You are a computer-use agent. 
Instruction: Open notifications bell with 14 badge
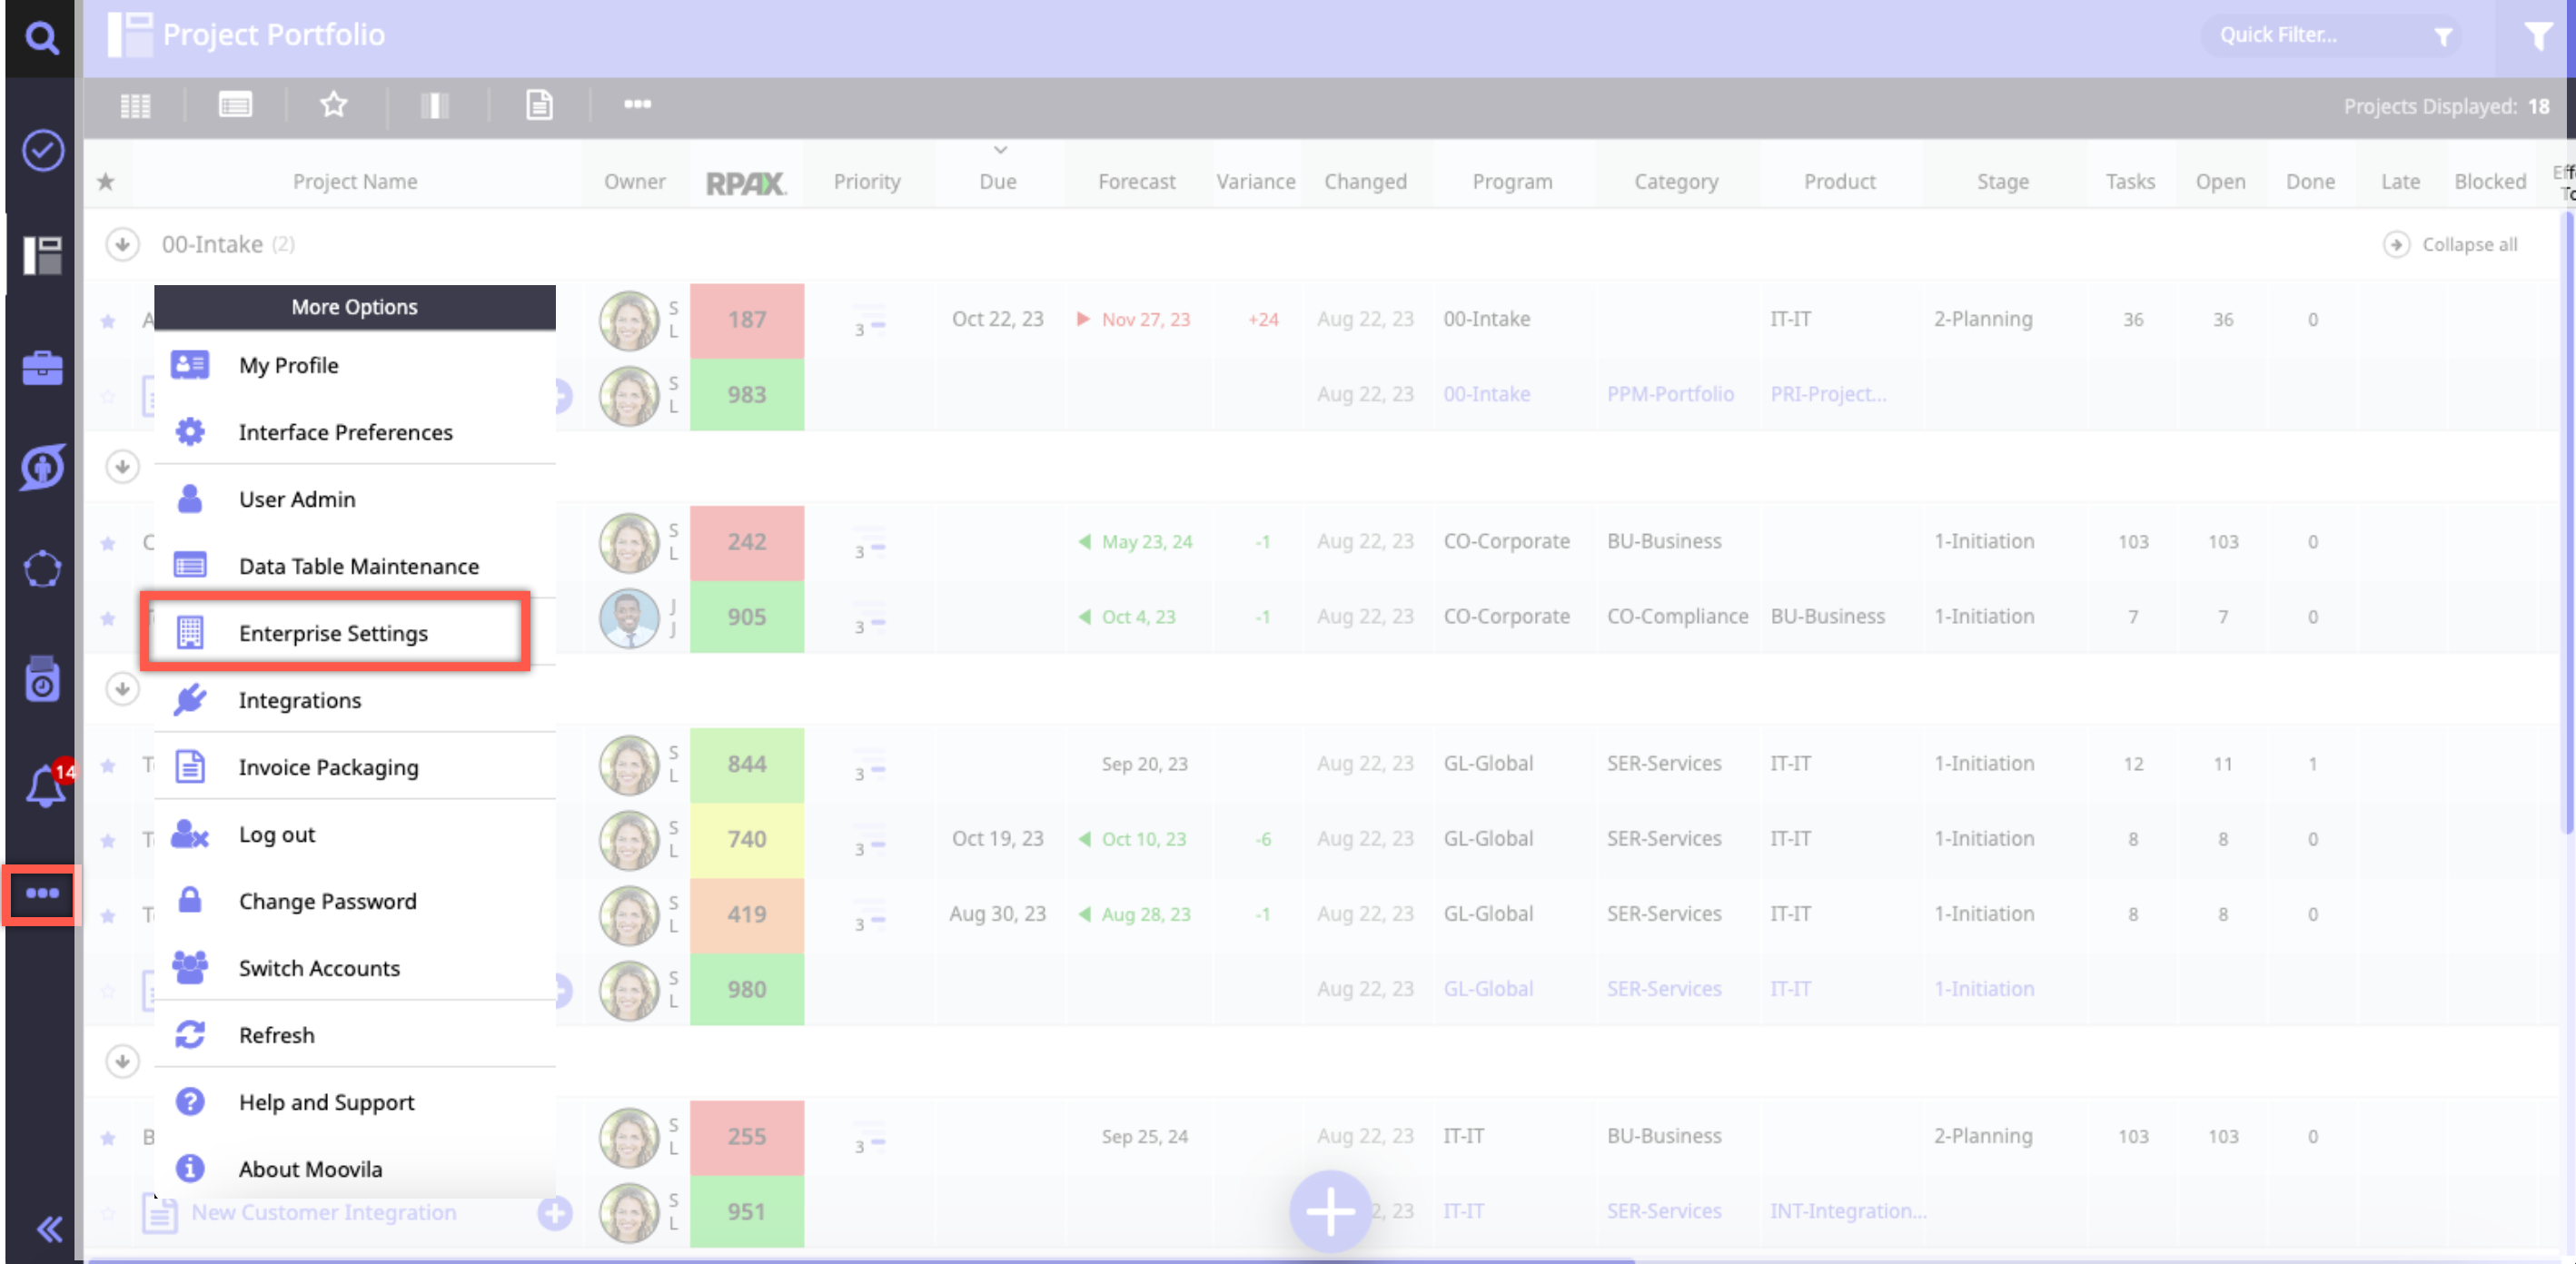(45, 786)
